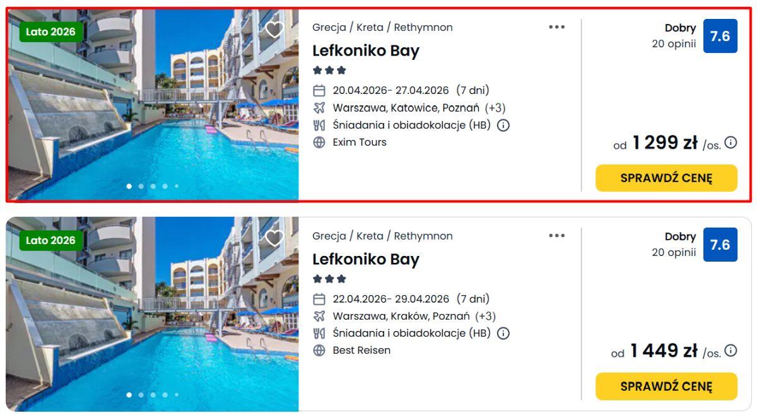The width and height of the screenshot is (757, 418).
Task: Click info icon beside second offer's meal plan
Action: pos(503,333)
